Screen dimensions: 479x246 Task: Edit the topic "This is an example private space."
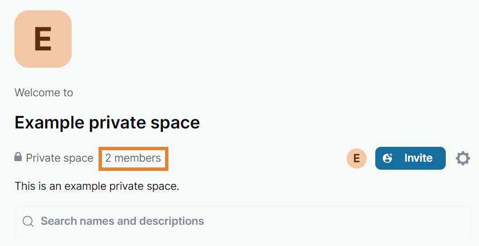97,186
